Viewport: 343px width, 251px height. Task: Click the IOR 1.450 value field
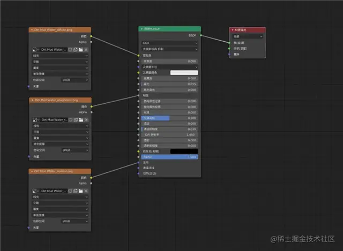[x=170, y=134]
